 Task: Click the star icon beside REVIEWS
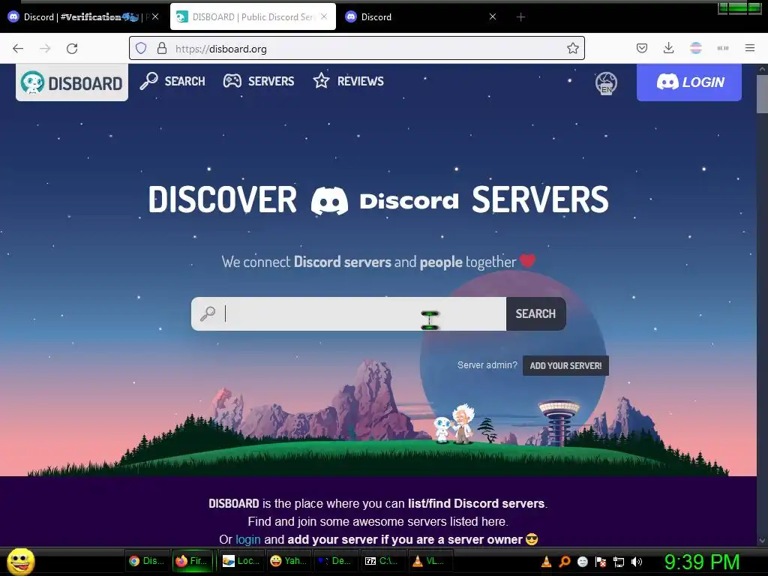321,80
